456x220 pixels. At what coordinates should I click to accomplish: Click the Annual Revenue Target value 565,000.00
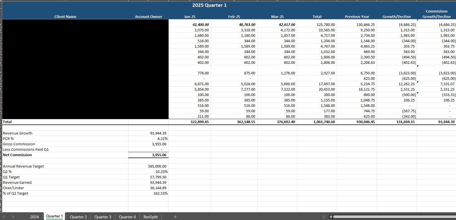click(x=148, y=166)
